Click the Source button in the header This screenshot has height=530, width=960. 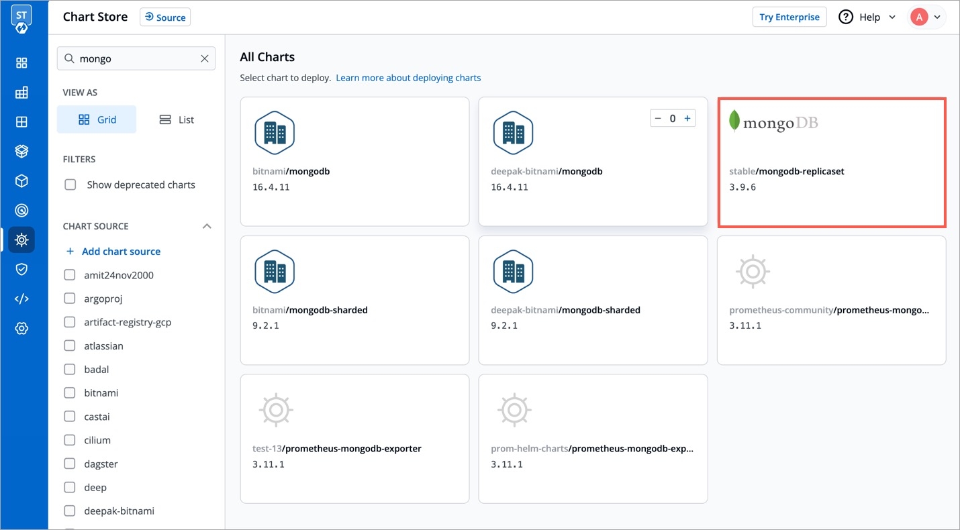165,17
